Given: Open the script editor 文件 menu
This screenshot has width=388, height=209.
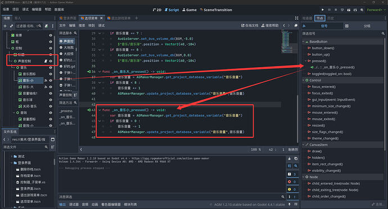Looking at the screenshot, I should pyautogui.click(x=62, y=25).
